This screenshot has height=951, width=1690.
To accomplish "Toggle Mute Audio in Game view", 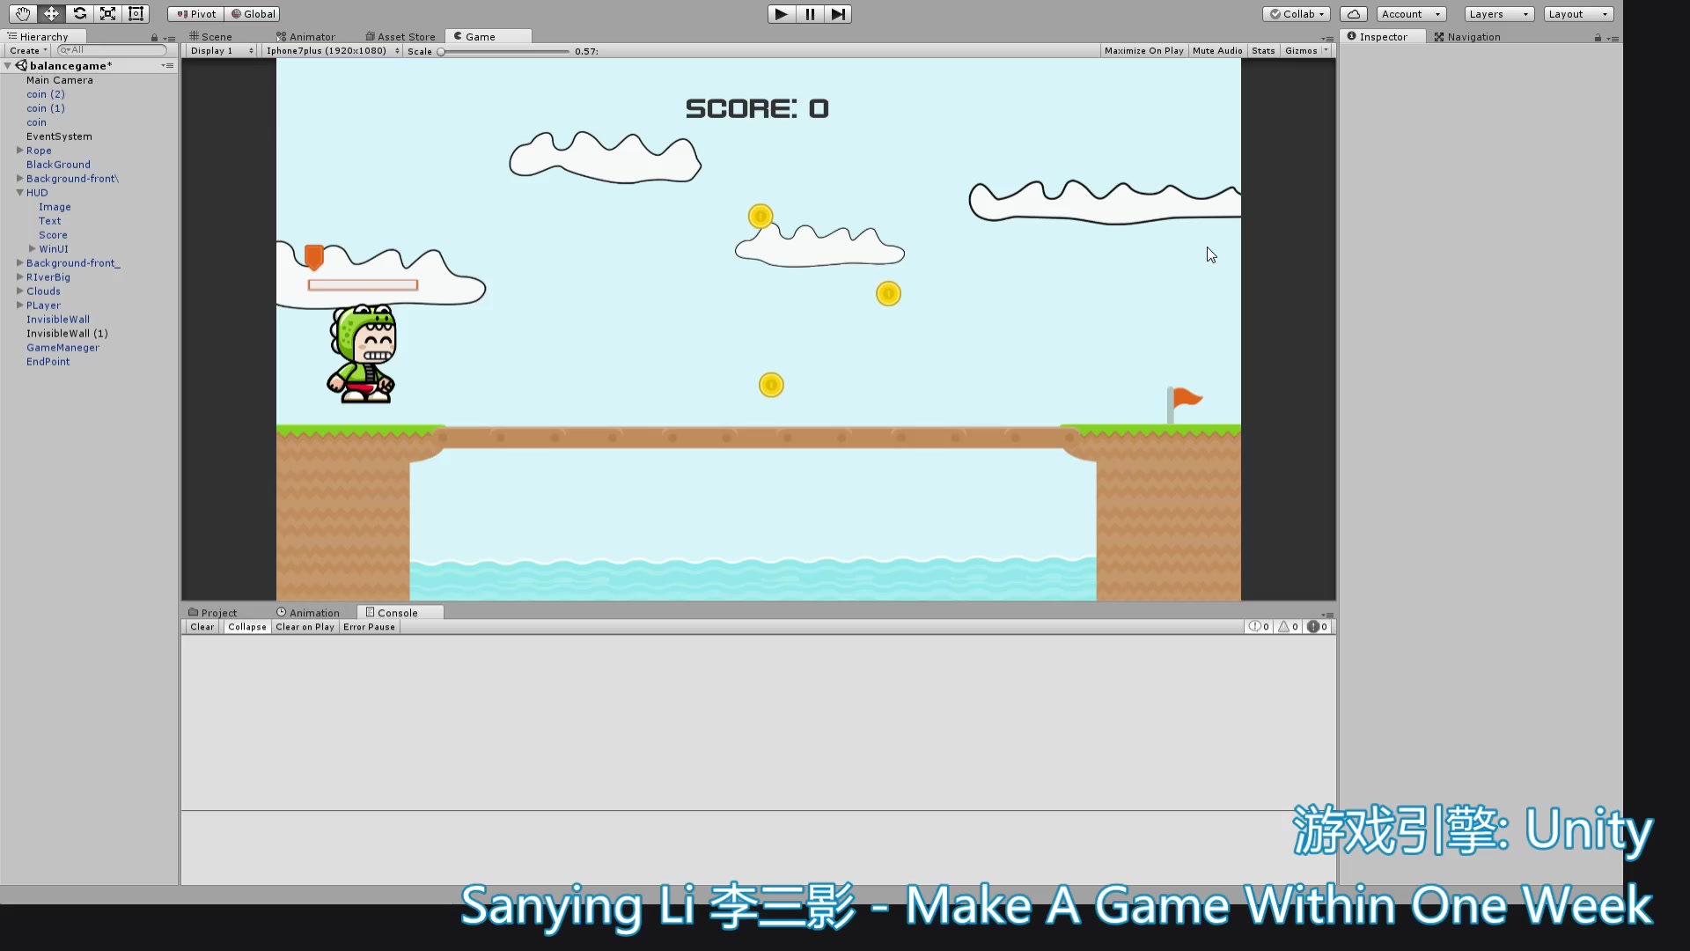I will point(1217,51).
